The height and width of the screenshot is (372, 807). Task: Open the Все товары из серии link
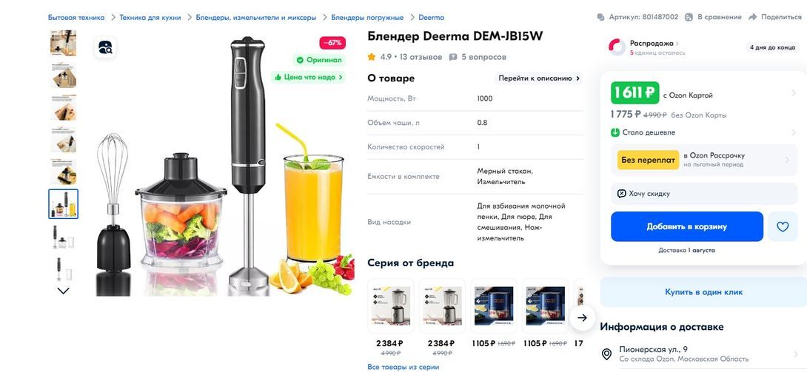(403, 367)
